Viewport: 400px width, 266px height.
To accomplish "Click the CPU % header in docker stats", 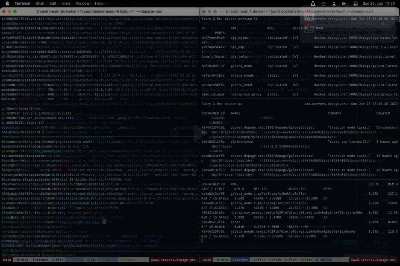I will [x=373, y=184].
